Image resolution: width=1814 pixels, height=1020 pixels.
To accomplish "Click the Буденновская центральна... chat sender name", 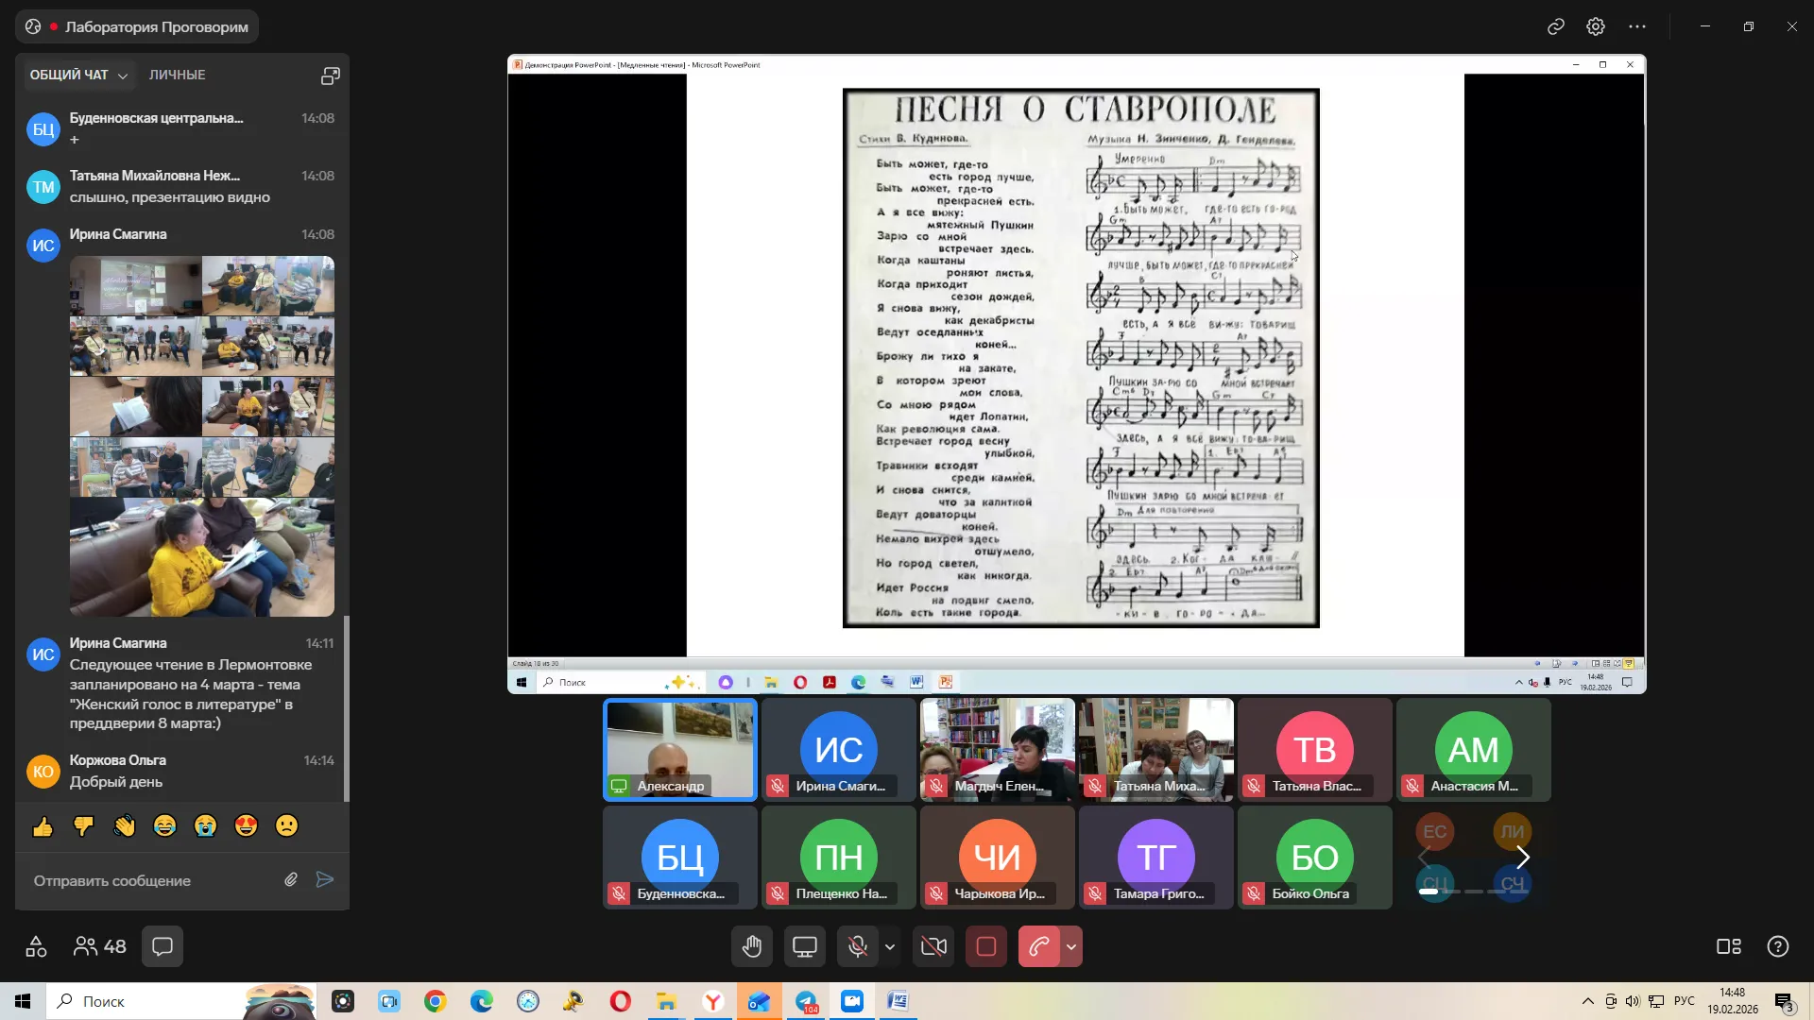I will (157, 118).
